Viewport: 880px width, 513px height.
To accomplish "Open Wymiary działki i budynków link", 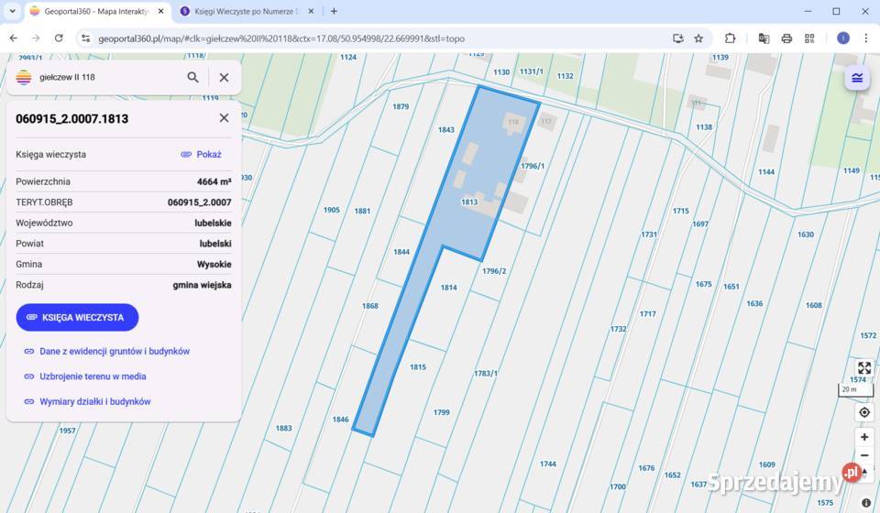I will point(88,401).
